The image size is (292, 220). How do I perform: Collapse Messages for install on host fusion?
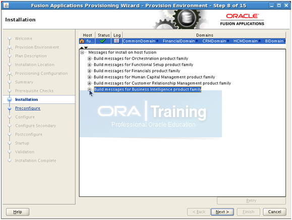pyautogui.click(x=82, y=52)
